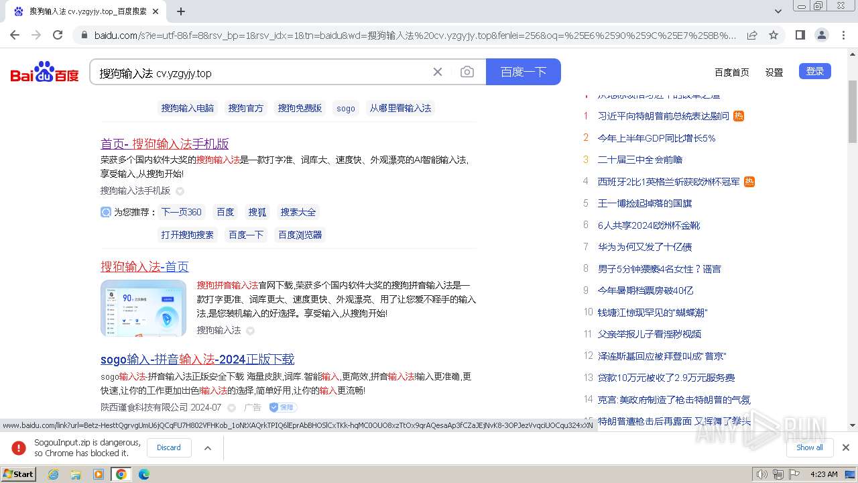Select related search sogo
The image size is (858, 483).
tap(346, 108)
